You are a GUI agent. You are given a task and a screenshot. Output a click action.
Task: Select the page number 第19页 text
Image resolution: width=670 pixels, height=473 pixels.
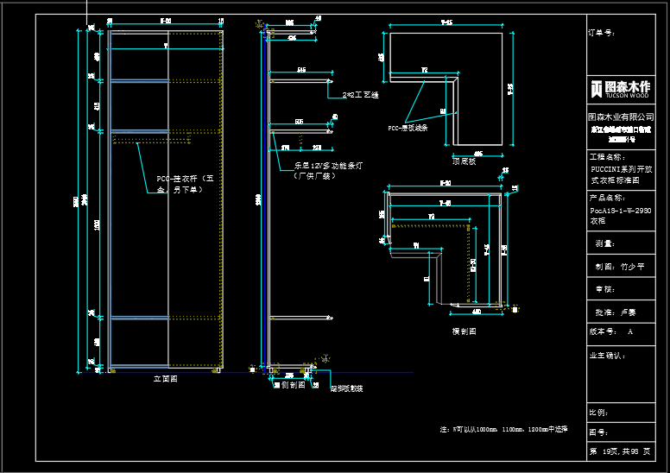[620, 451]
